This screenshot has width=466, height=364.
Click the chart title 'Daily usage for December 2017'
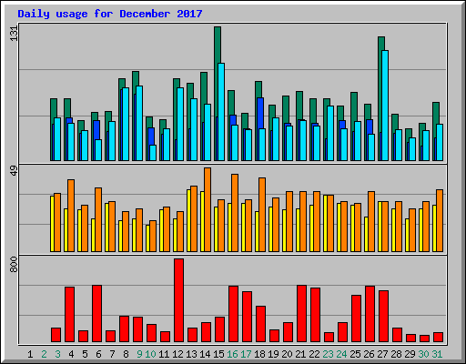click(110, 14)
